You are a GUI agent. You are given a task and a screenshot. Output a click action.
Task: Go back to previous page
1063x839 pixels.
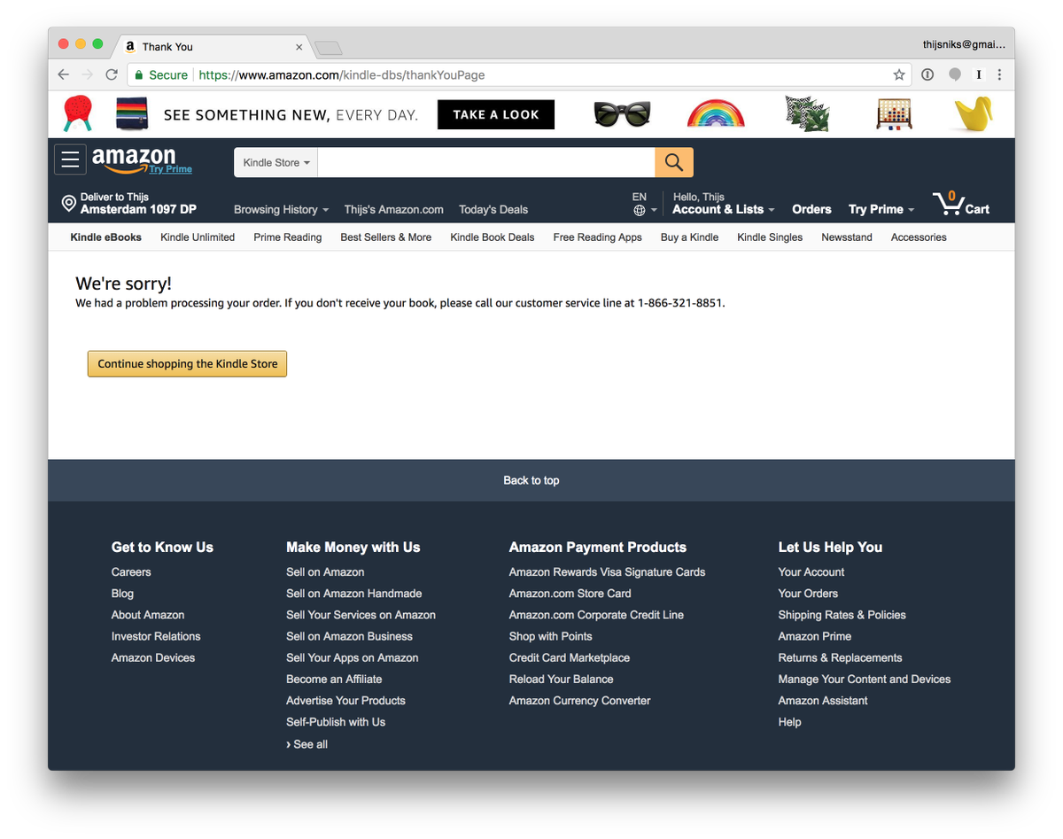(x=63, y=74)
